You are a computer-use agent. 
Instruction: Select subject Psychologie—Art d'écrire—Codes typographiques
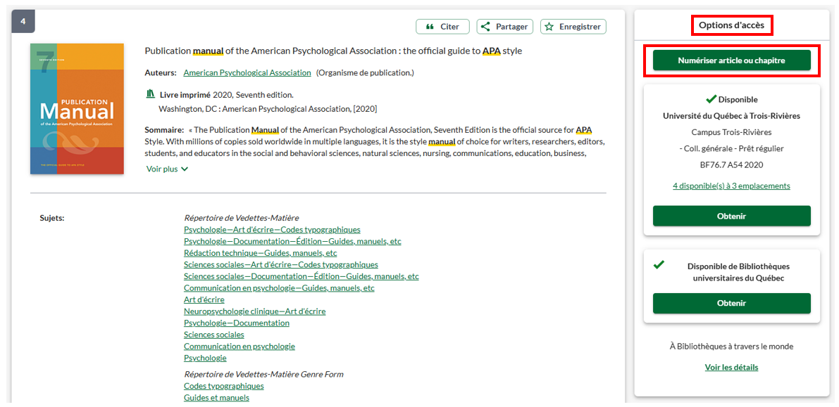pyautogui.click(x=272, y=230)
